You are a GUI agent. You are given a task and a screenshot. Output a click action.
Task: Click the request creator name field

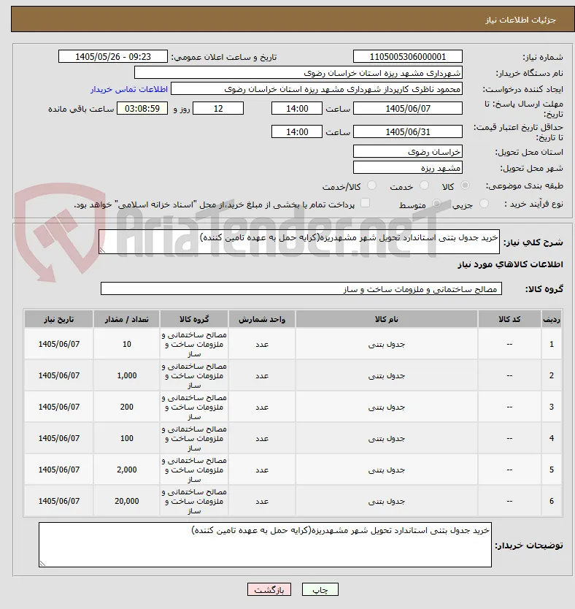317,89
